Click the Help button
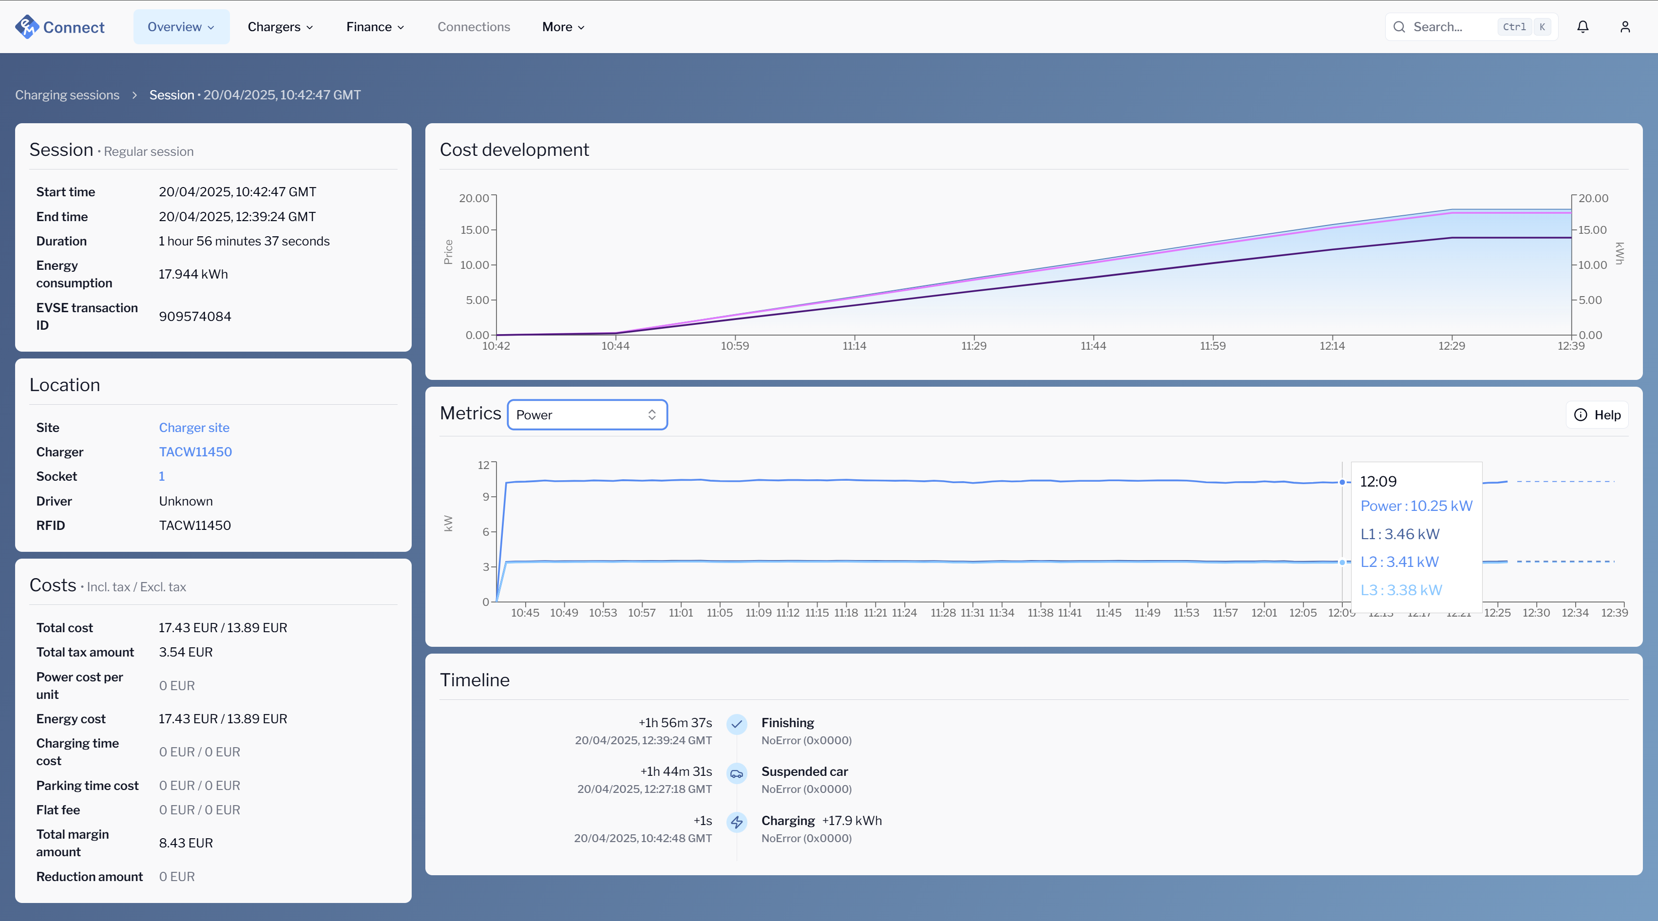The height and width of the screenshot is (921, 1658). 1597,414
